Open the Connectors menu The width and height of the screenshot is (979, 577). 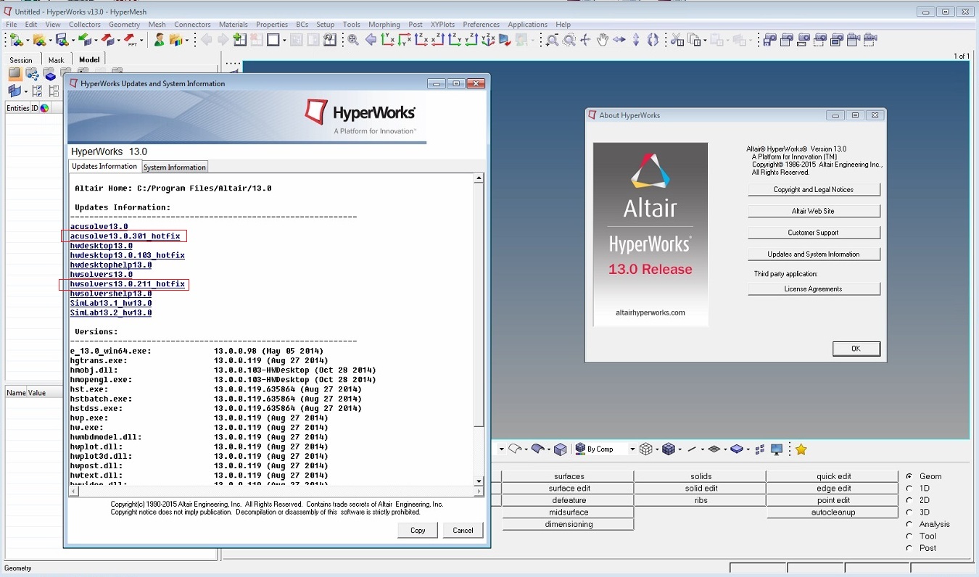coord(192,25)
